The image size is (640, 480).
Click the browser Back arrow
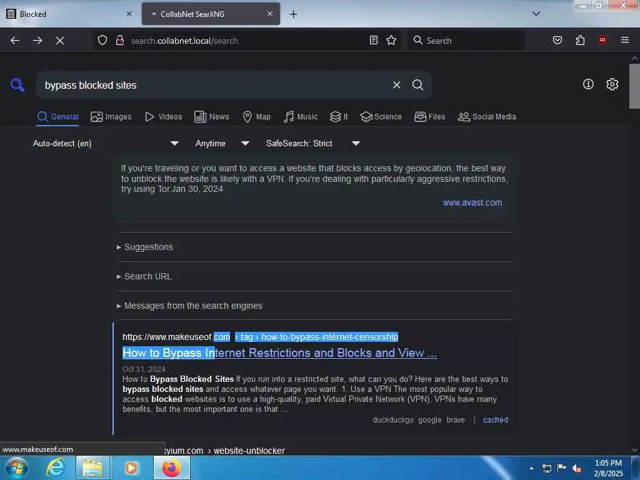[x=15, y=41]
